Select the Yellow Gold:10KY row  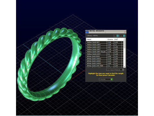pos(105,44)
